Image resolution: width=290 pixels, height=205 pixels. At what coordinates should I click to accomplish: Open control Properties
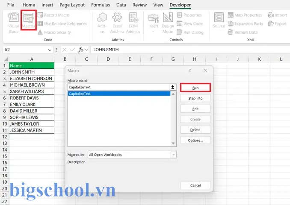click(189, 15)
